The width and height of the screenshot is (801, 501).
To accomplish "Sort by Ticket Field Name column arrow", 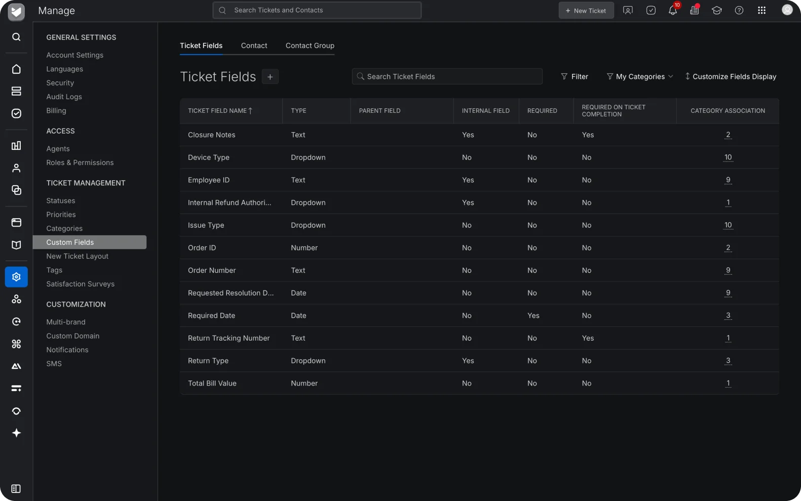I will (x=250, y=110).
